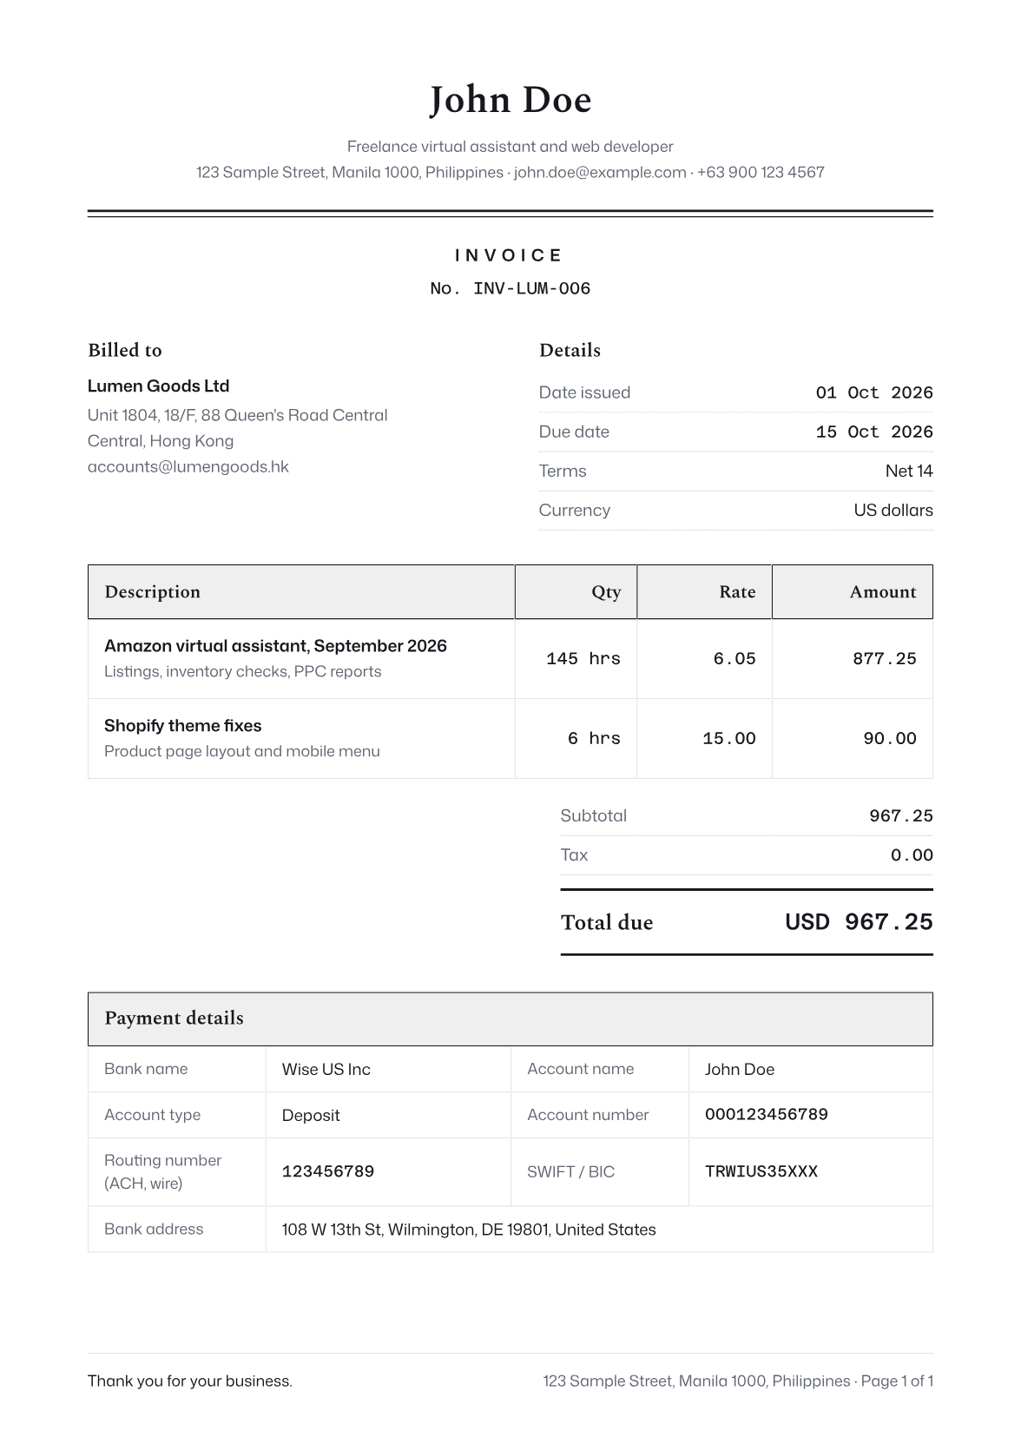
Task: Click the Rate column header
Action: pyautogui.click(x=704, y=592)
